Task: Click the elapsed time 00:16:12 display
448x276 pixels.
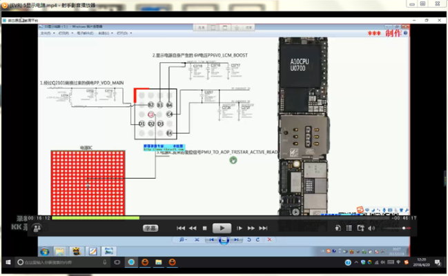Action: pyautogui.click(x=40, y=218)
